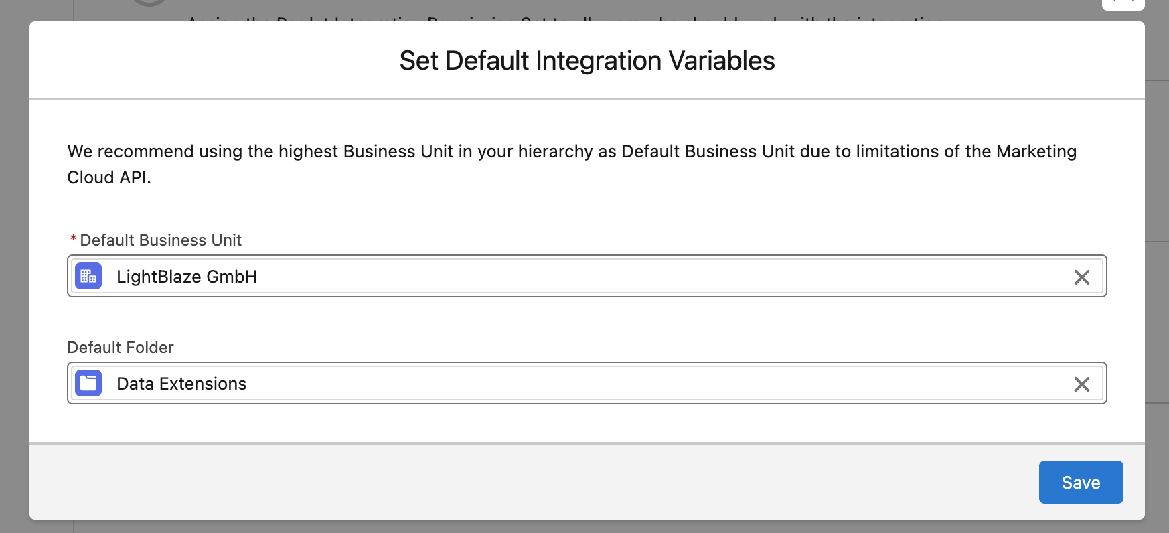
Task: Click the Default Folder field label
Action: (121, 348)
